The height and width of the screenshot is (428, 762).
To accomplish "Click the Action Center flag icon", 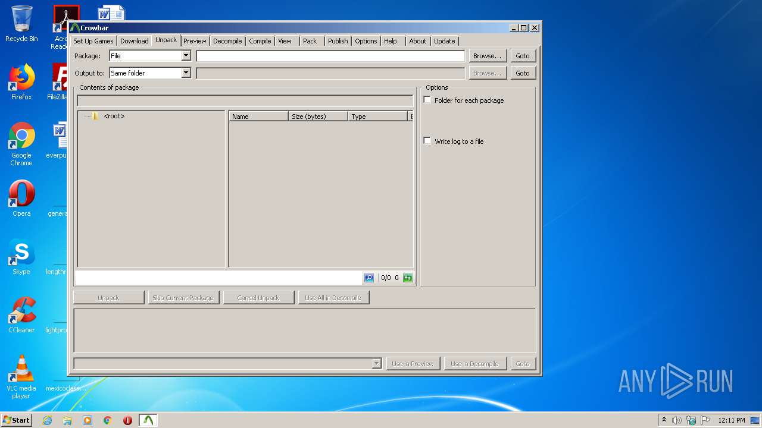I will (705, 420).
